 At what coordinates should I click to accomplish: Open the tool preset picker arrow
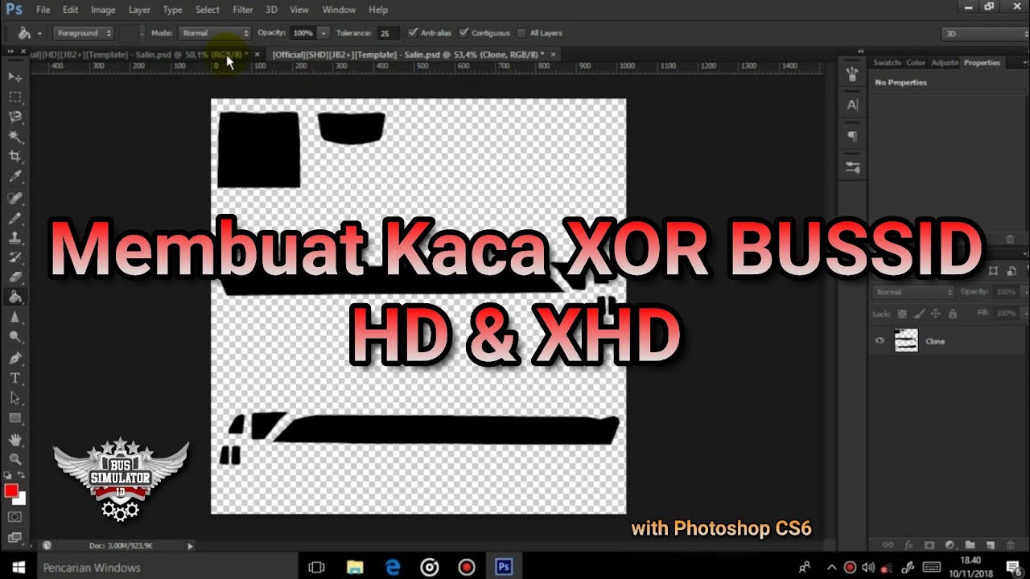pos(39,33)
